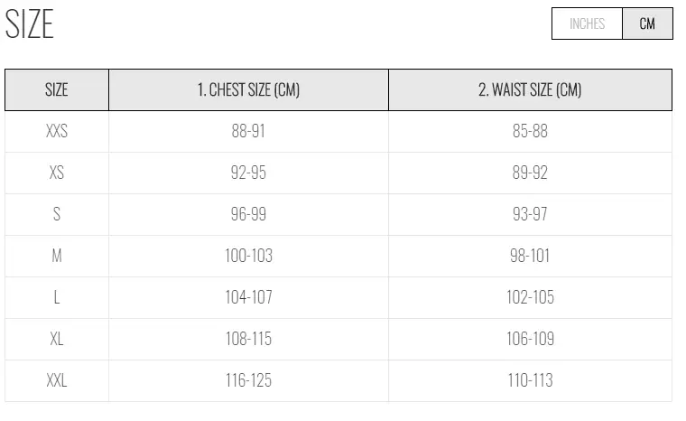
Task: Select the XS size row label
Action: [x=57, y=173]
